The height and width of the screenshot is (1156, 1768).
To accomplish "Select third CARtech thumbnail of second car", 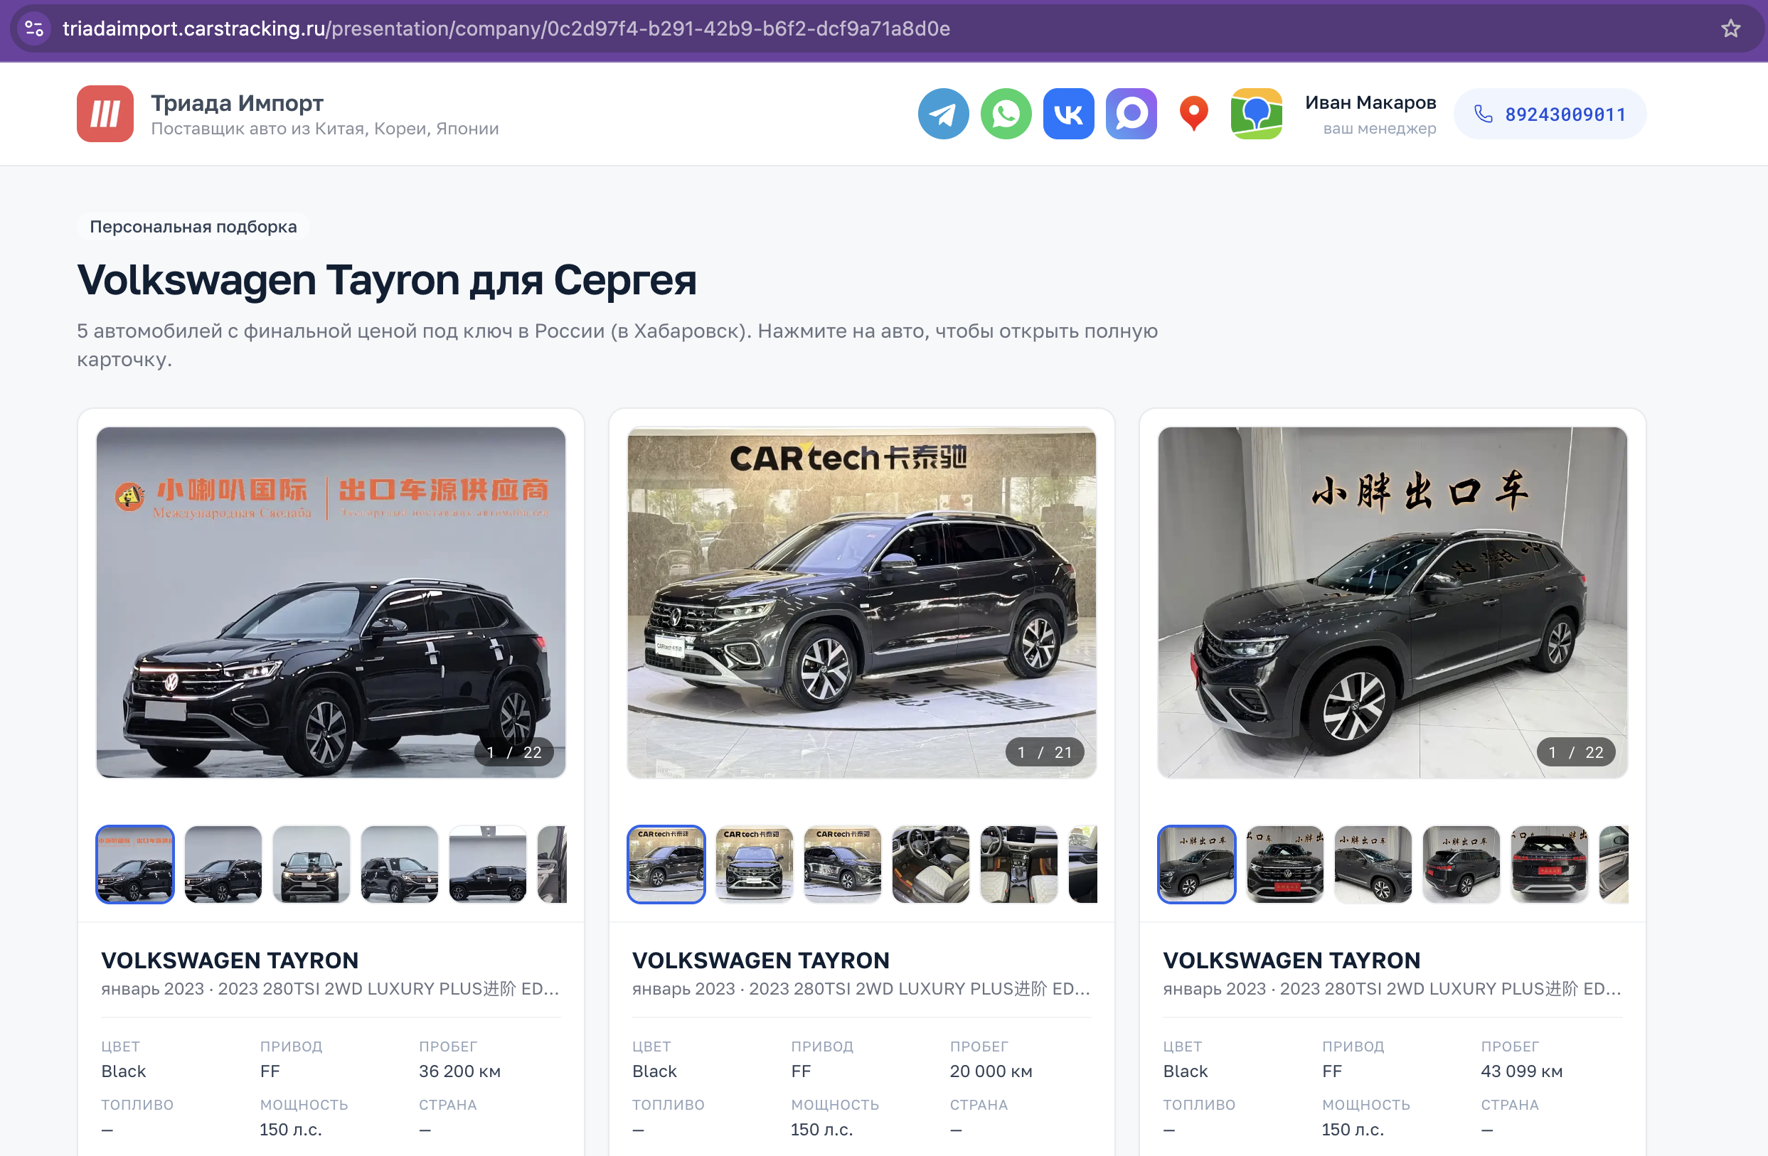I will (x=843, y=865).
